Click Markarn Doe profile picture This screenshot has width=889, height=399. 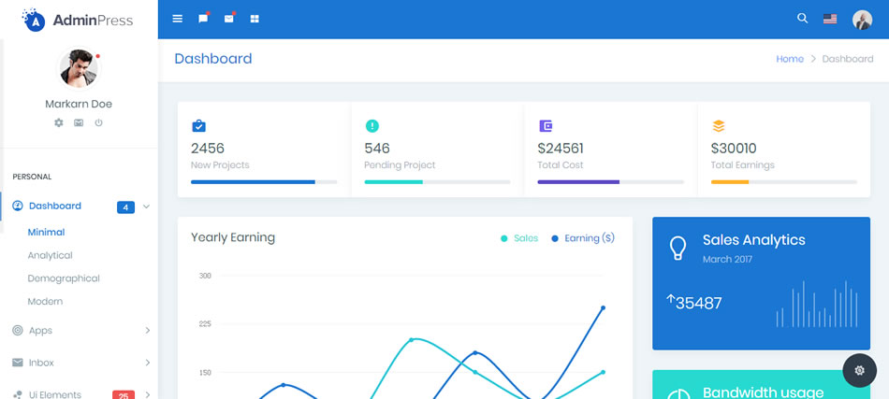click(79, 68)
